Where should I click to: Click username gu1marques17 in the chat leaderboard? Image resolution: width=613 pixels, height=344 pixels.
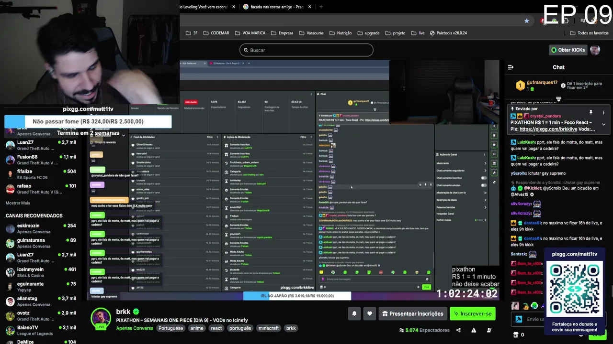point(542,83)
